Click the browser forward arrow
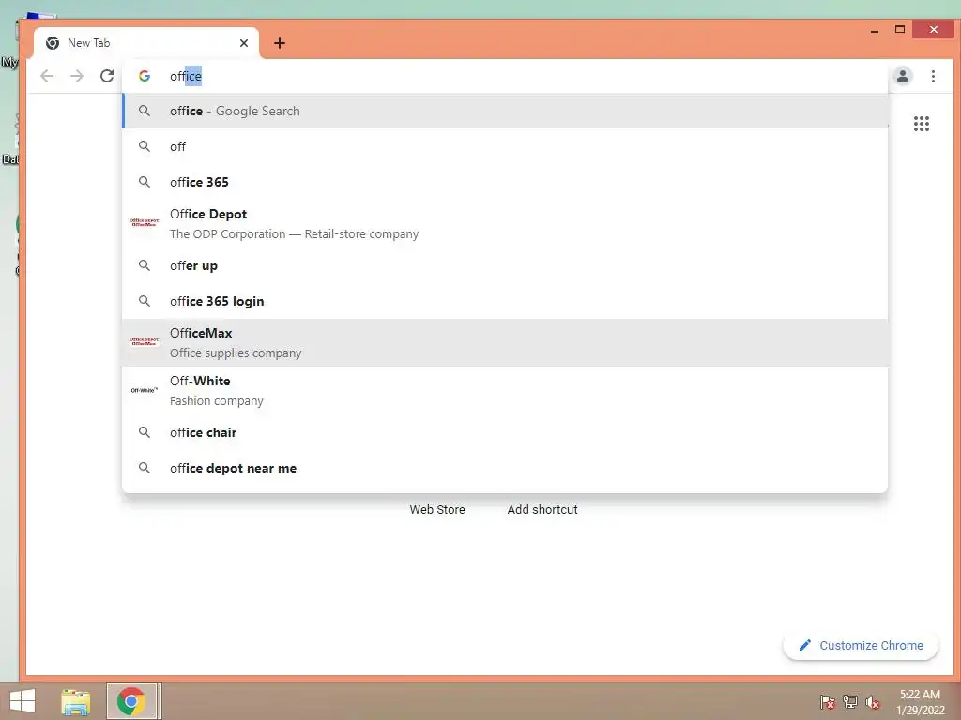961x720 pixels. point(77,76)
